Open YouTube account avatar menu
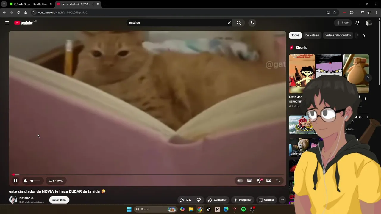 [x=368, y=23]
